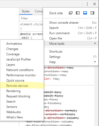Open the DevTools three-dot customize menu
The width and height of the screenshot is (99, 126).
coord(87,4)
